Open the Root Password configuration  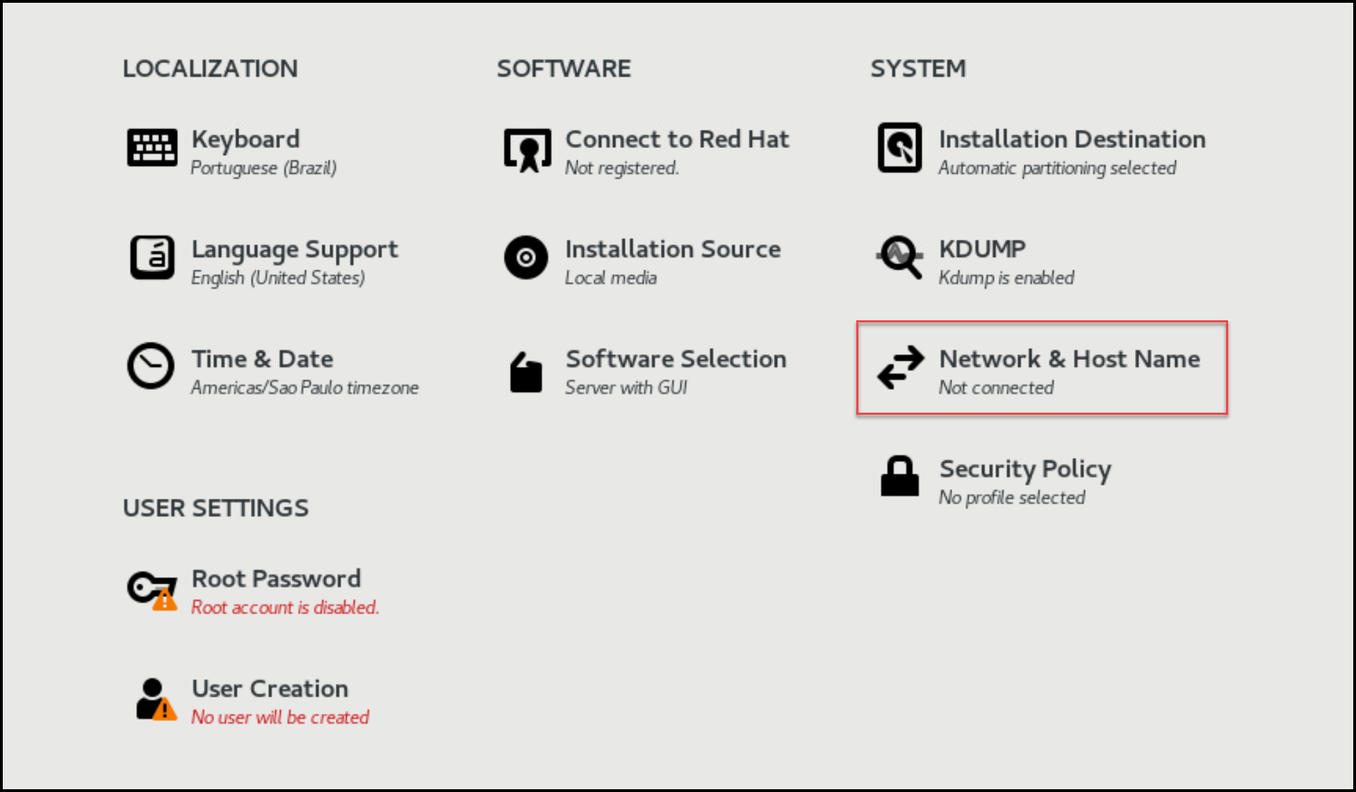(276, 579)
